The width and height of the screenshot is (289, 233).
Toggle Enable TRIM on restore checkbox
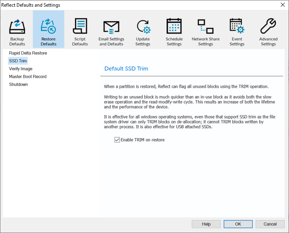coord(117,140)
